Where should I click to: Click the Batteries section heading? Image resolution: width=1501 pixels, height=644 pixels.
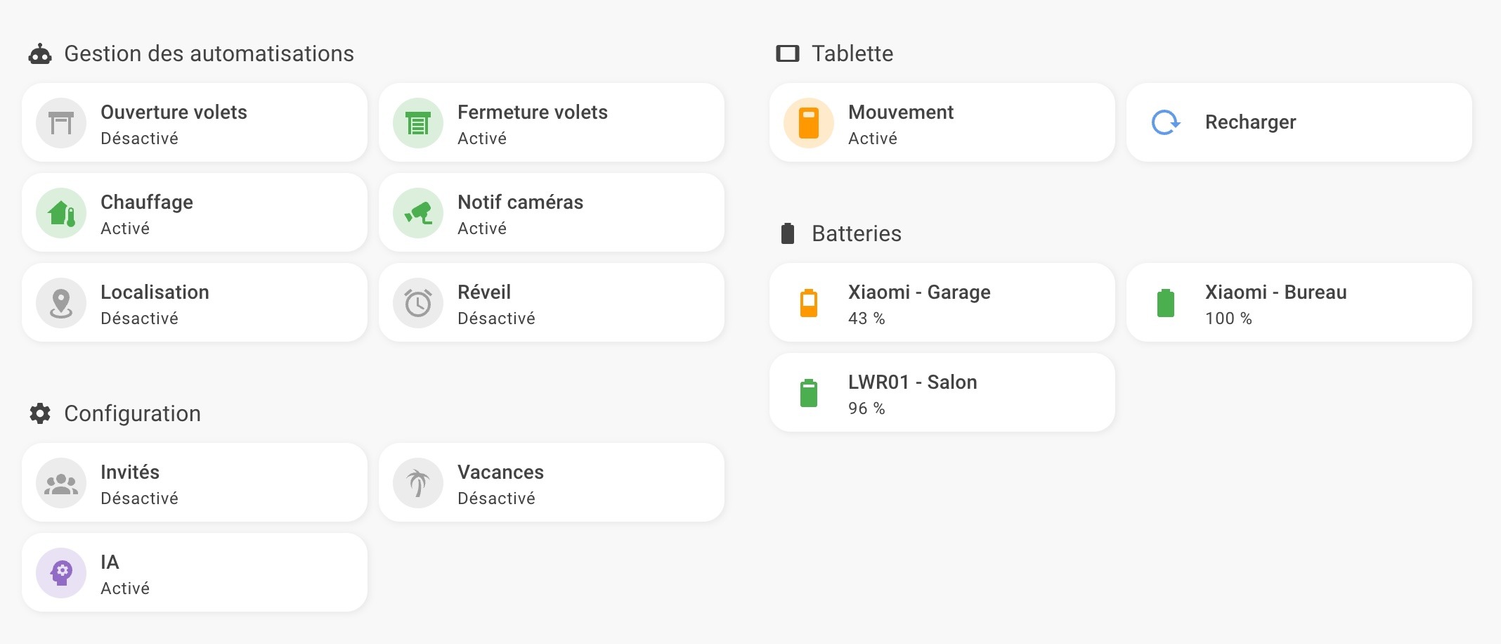point(856,233)
